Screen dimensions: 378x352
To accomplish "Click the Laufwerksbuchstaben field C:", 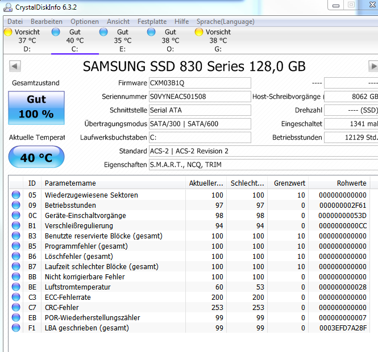I will click(200, 137).
